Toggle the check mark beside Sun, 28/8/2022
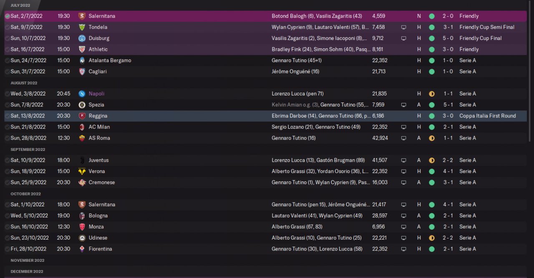 pyautogui.click(x=8, y=138)
